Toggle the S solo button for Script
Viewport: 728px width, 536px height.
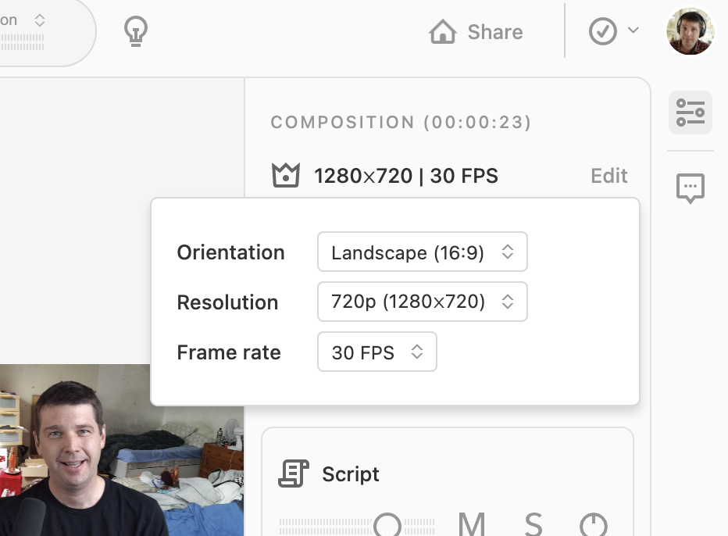pyautogui.click(x=534, y=524)
